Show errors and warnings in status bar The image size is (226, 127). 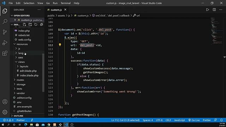[8, 120]
